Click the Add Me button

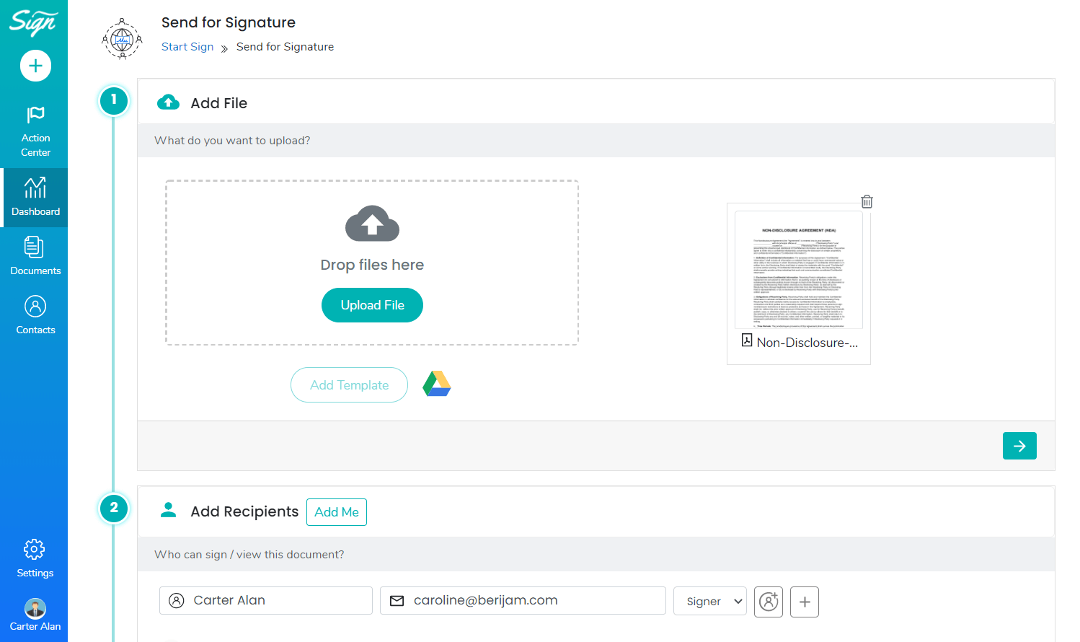337,512
